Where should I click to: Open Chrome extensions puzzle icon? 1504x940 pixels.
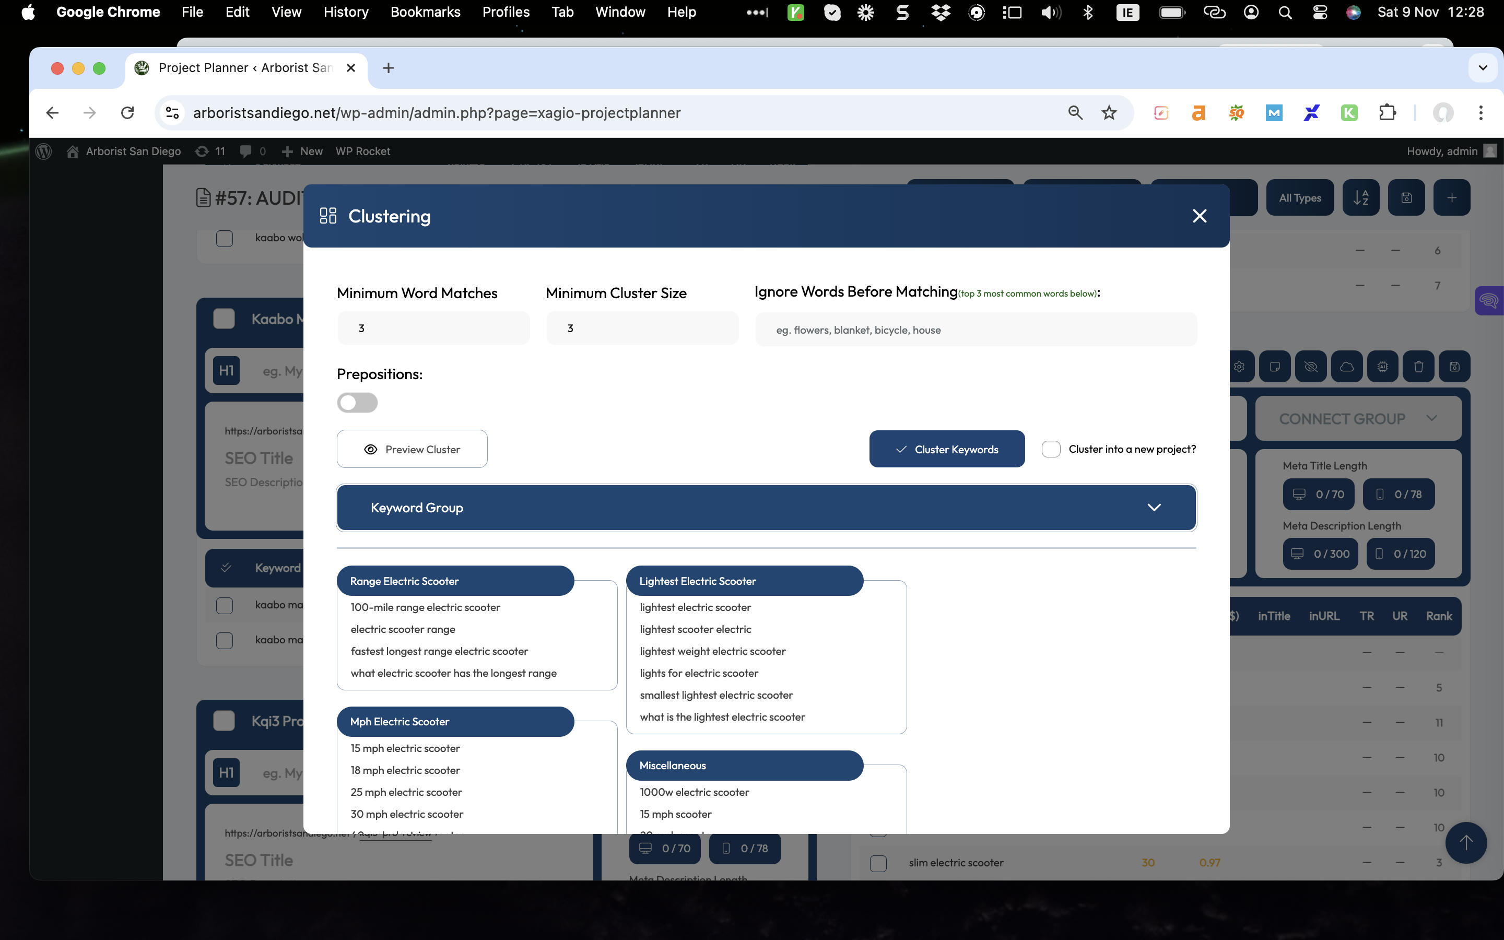tap(1387, 112)
